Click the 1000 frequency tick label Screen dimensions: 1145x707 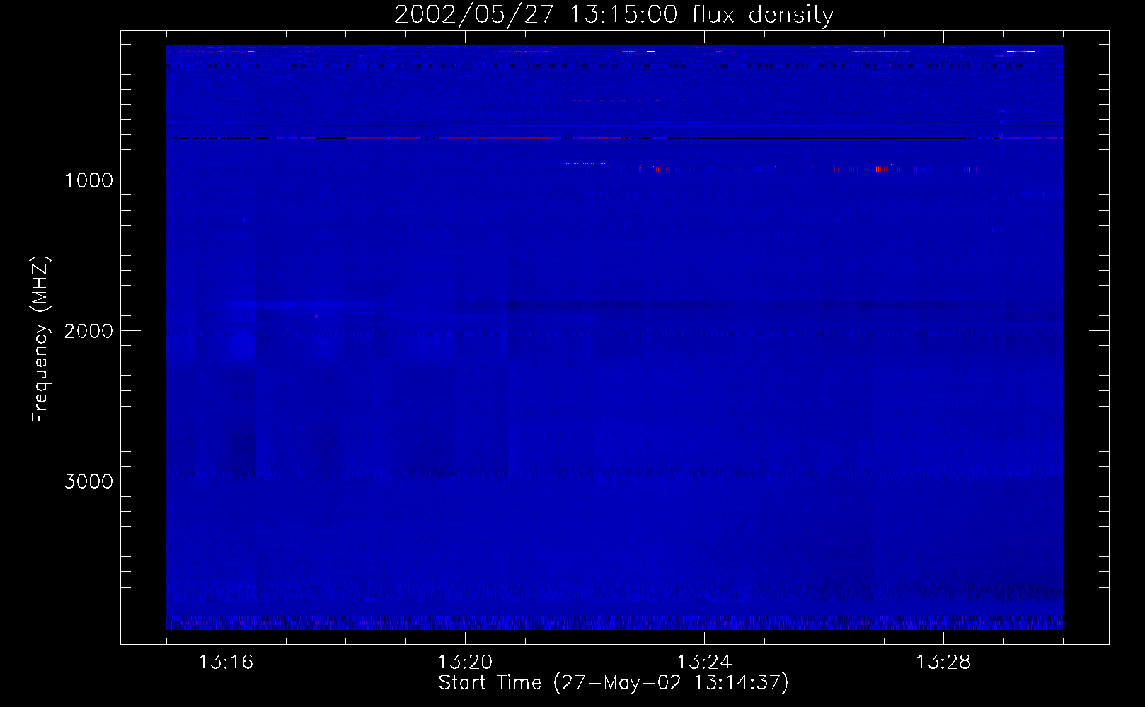click(x=88, y=180)
